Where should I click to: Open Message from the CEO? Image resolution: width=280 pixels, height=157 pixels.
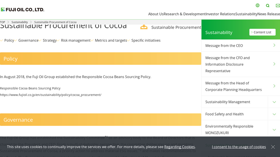[x=224, y=46]
